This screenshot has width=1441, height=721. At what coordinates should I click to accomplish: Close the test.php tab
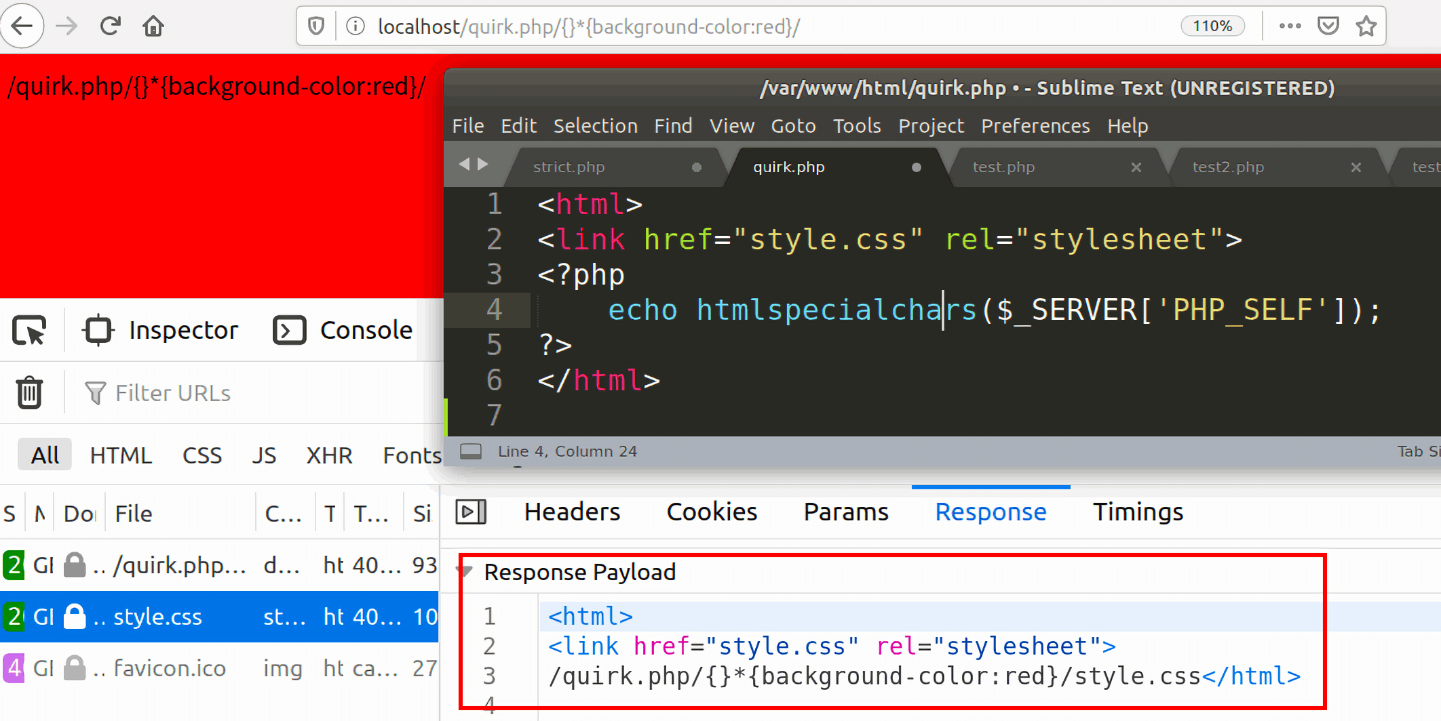[1136, 167]
